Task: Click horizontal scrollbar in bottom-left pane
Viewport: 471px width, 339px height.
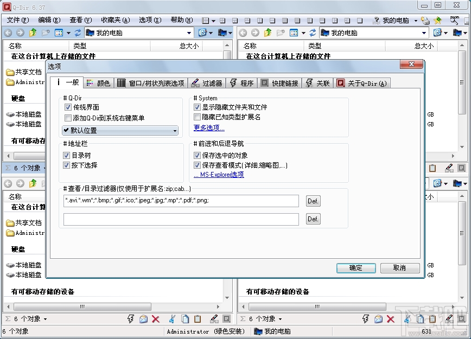Action: tap(82, 306)
